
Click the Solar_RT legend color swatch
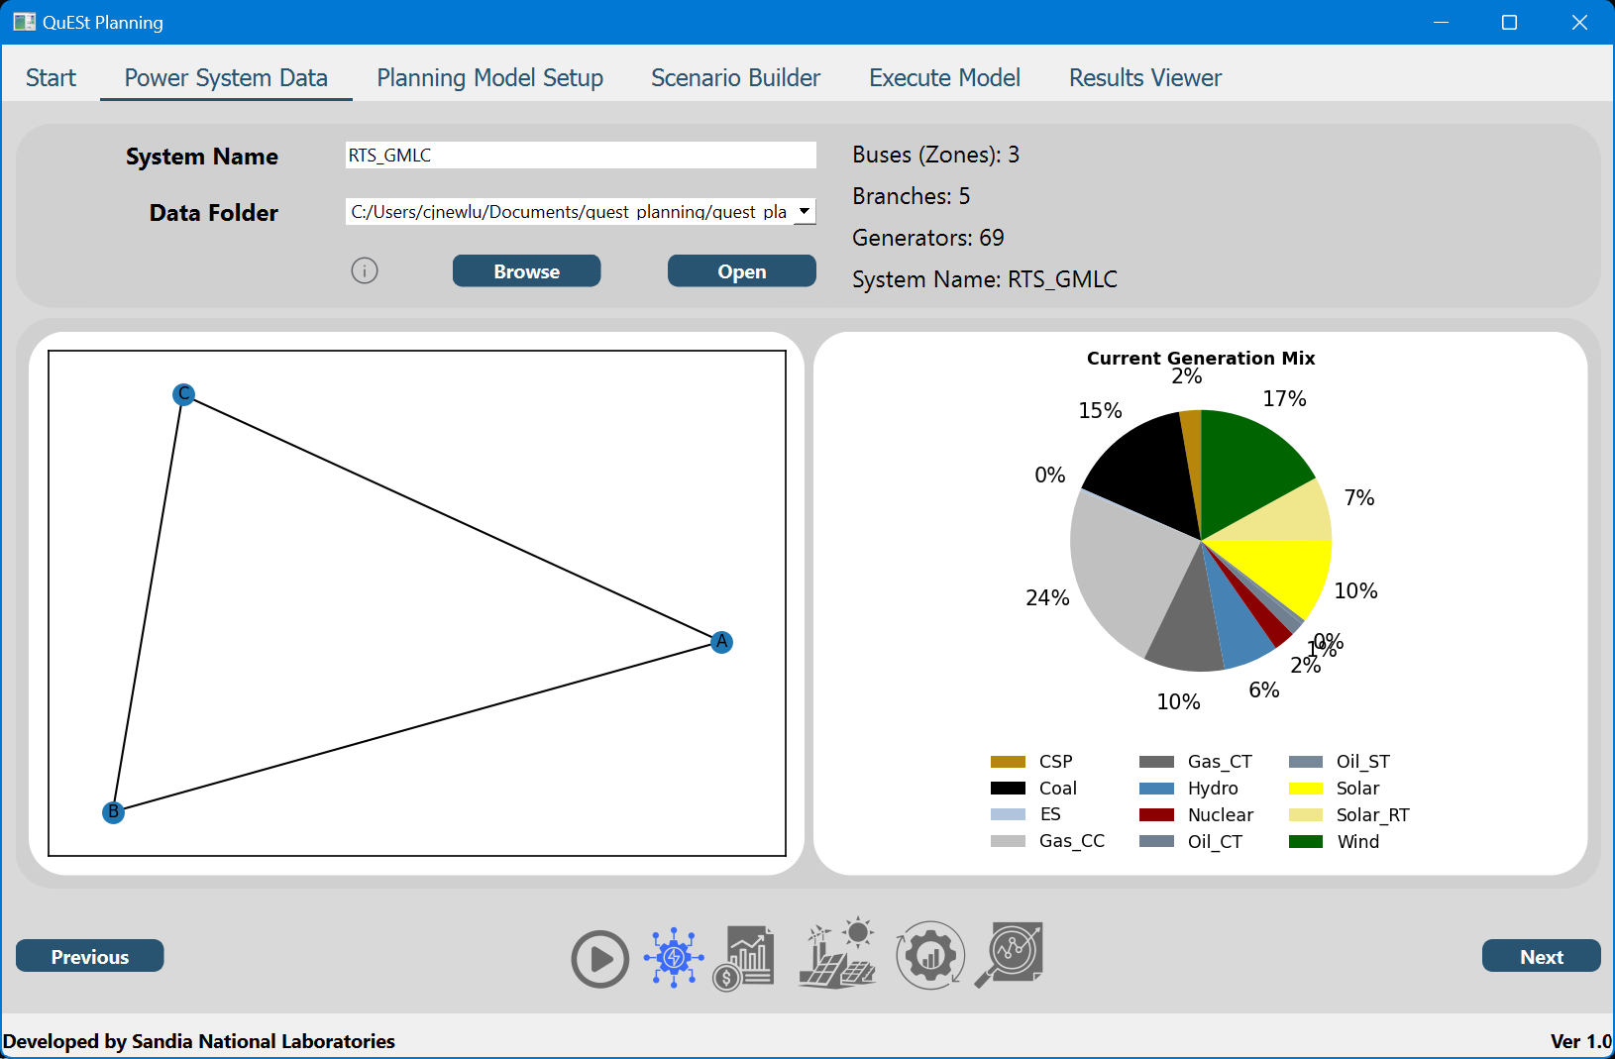(x=1306, y=815)
